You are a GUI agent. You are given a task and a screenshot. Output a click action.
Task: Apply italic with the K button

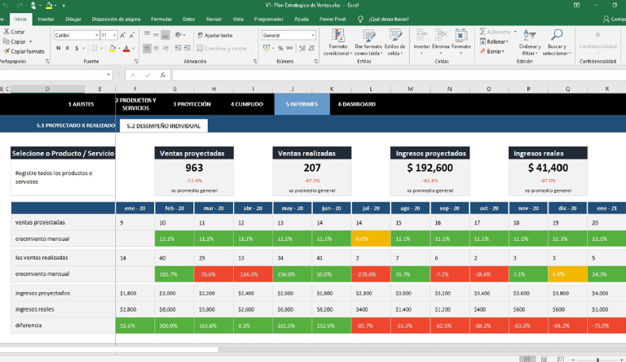(68, 48)
